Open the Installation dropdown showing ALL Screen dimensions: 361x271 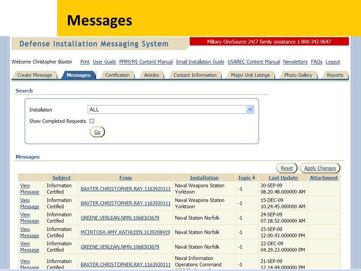(x=171, y=110)
